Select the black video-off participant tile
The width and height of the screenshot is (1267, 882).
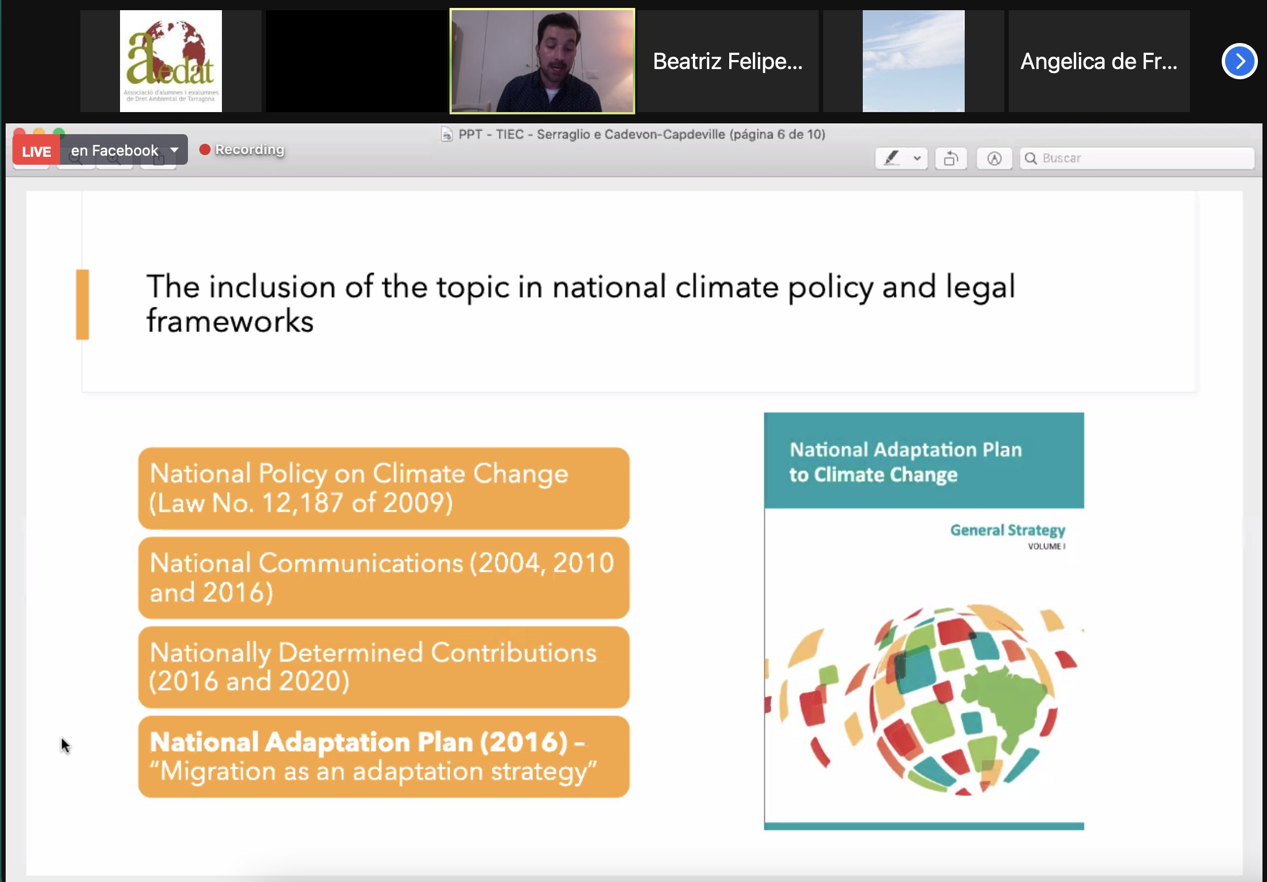[x=357, y=61]
